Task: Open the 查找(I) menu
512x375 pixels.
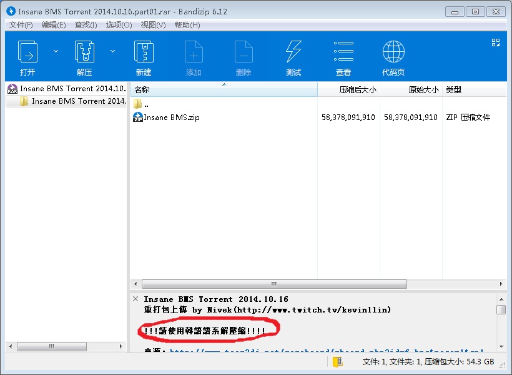Action: [x=86, y=25]
